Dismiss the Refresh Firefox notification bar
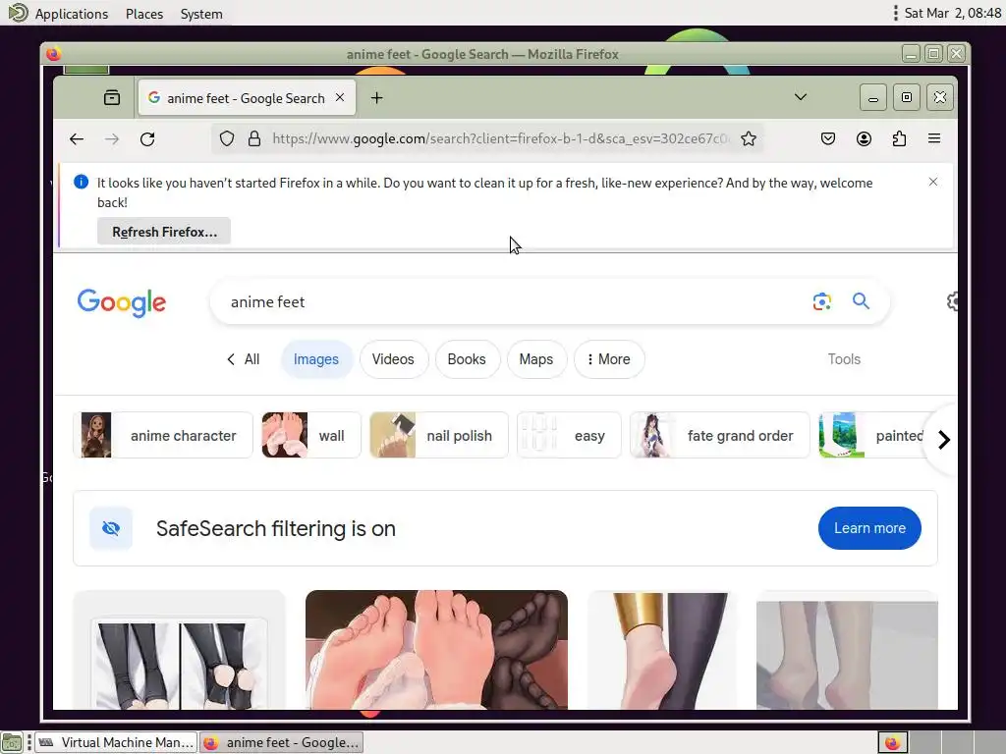Screen dimensions: 1006x754 tap(933, 182)
